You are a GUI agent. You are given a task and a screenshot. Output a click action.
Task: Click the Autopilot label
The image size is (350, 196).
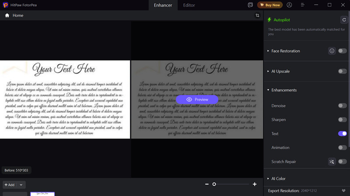(282, 20)
